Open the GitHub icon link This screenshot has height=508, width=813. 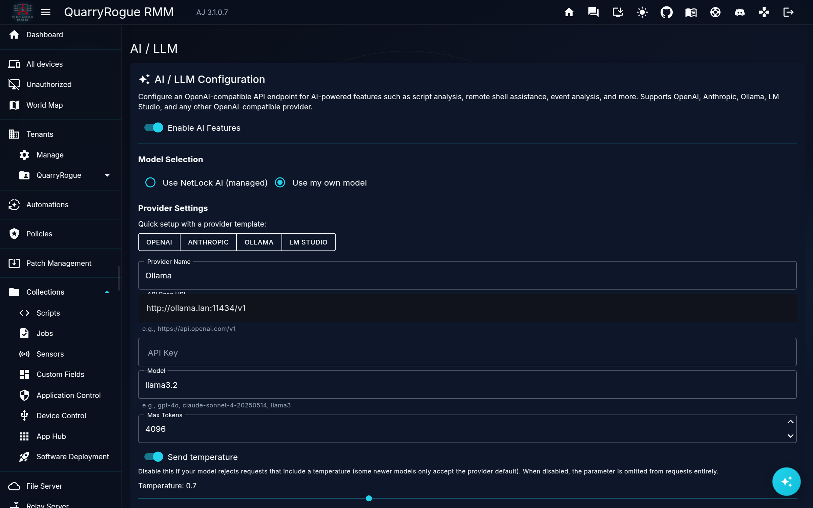pyautogui.click(x=667, y=12)
